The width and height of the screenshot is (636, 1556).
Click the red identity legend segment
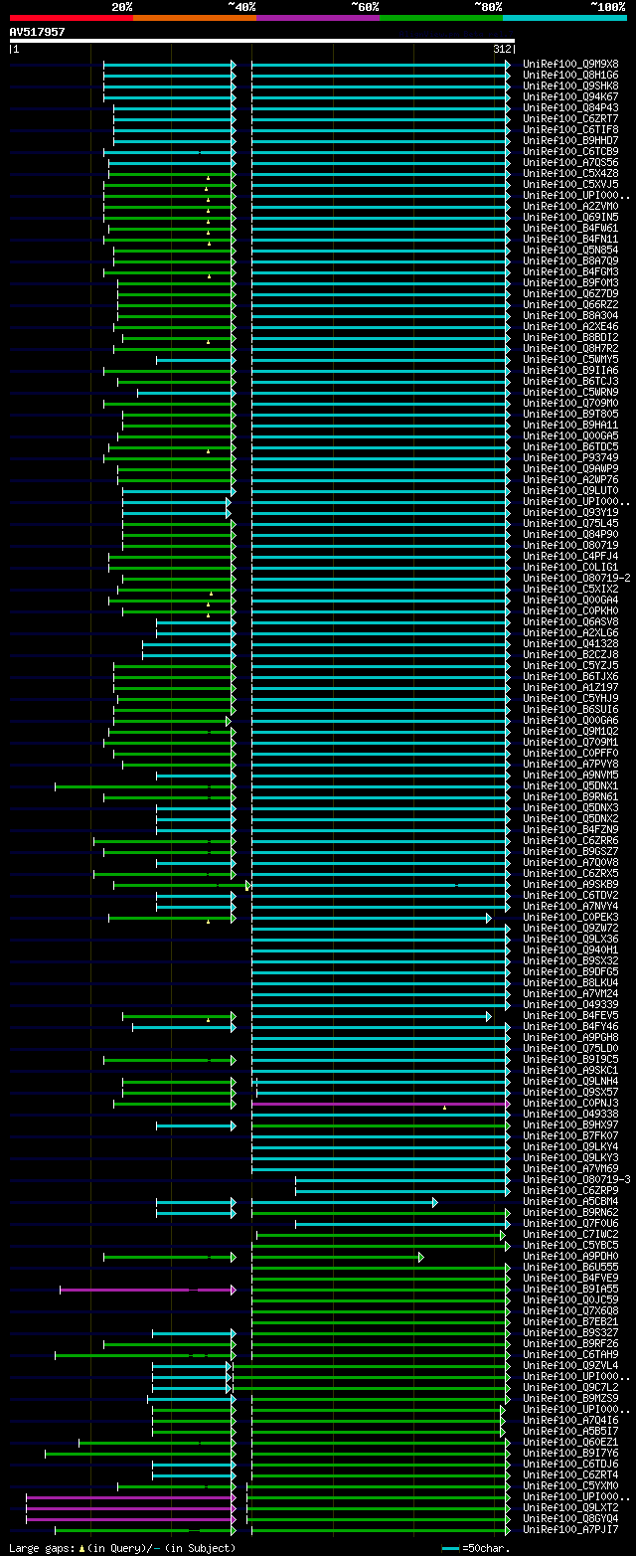click(72, 18)
